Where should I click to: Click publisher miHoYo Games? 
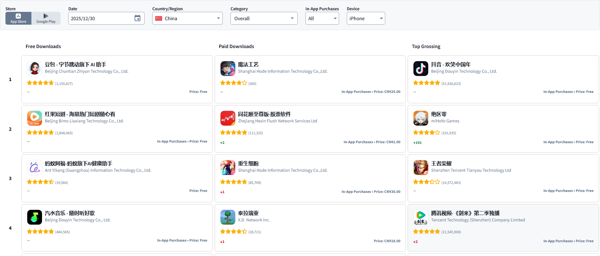click(445, 121)
